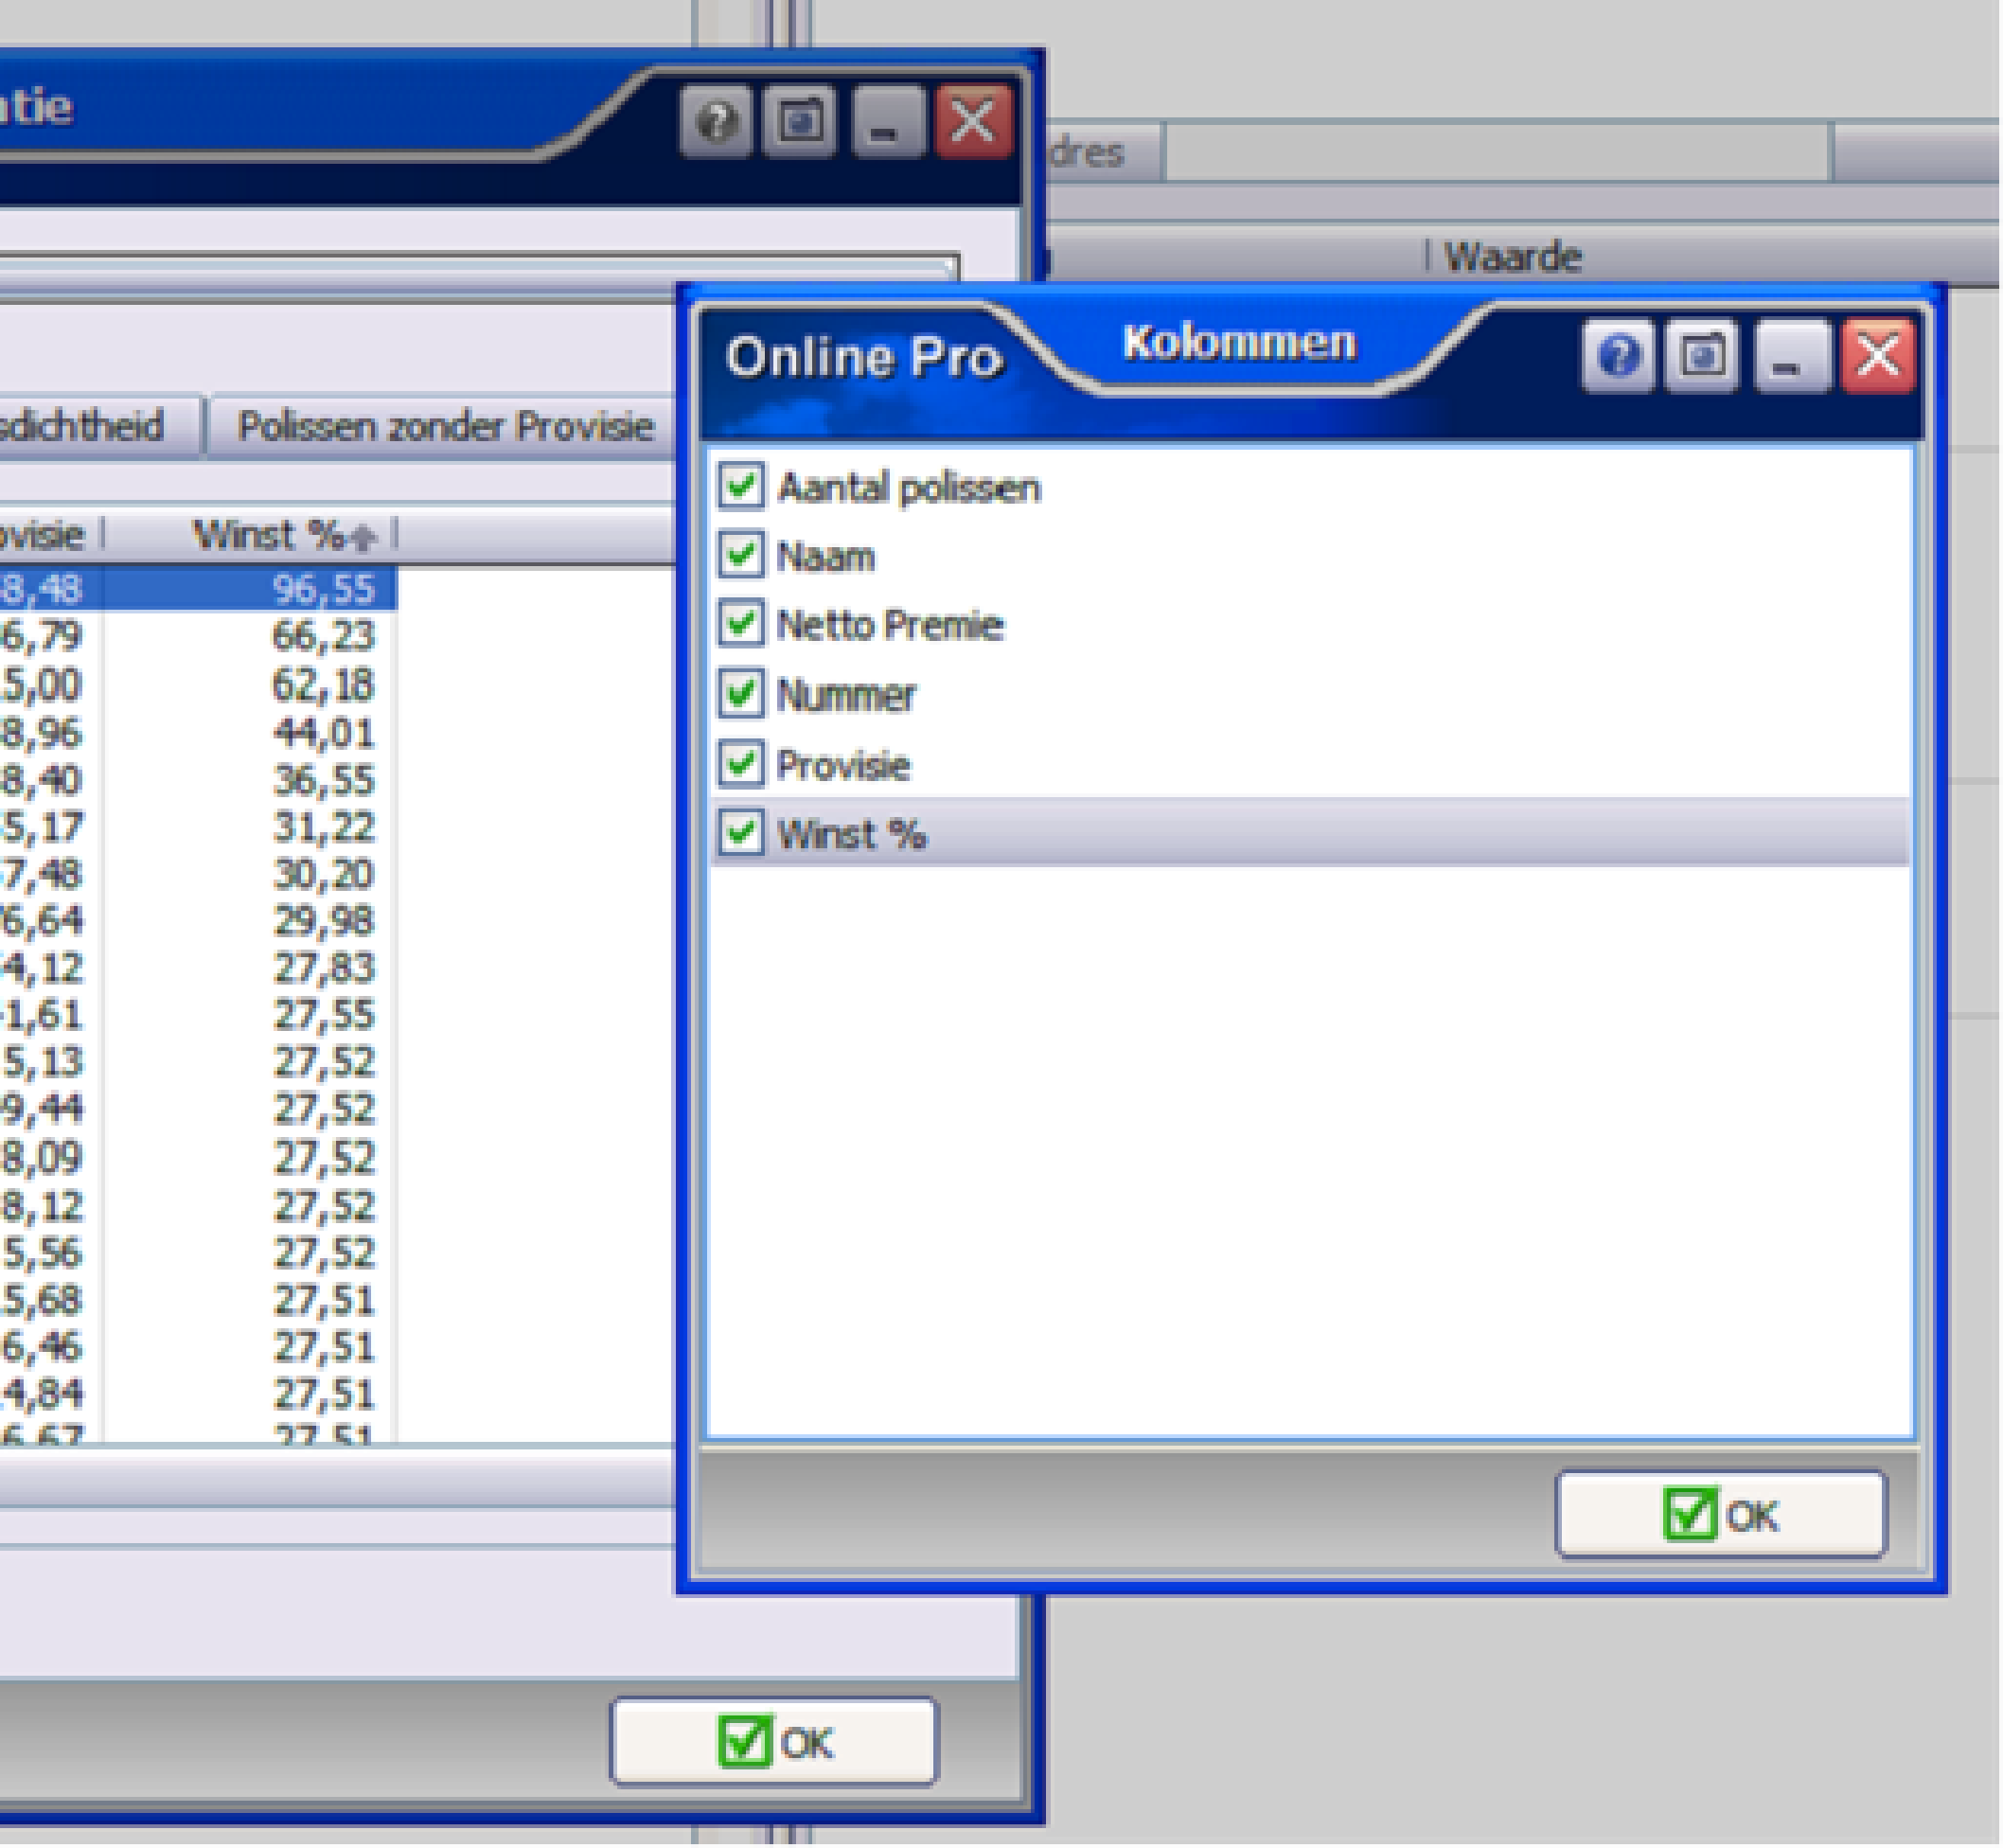
Task: Click the screenshot icon in Kolommen dialog
Action: pos(1703,355)
